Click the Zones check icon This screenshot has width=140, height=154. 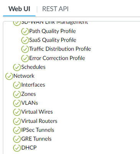tap(17, 94)
